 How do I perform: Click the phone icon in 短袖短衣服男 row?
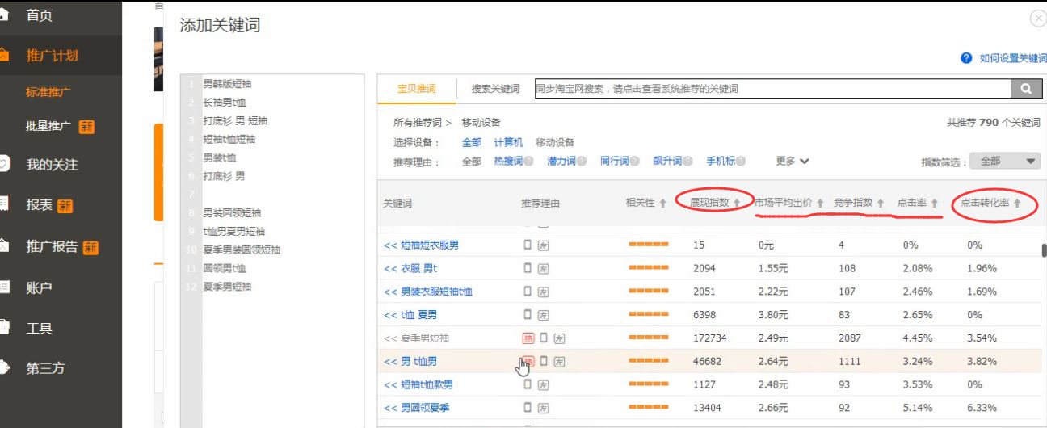[x=528, y=244]
